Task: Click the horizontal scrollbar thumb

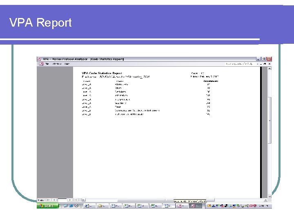Action: (x=166, y=200)
